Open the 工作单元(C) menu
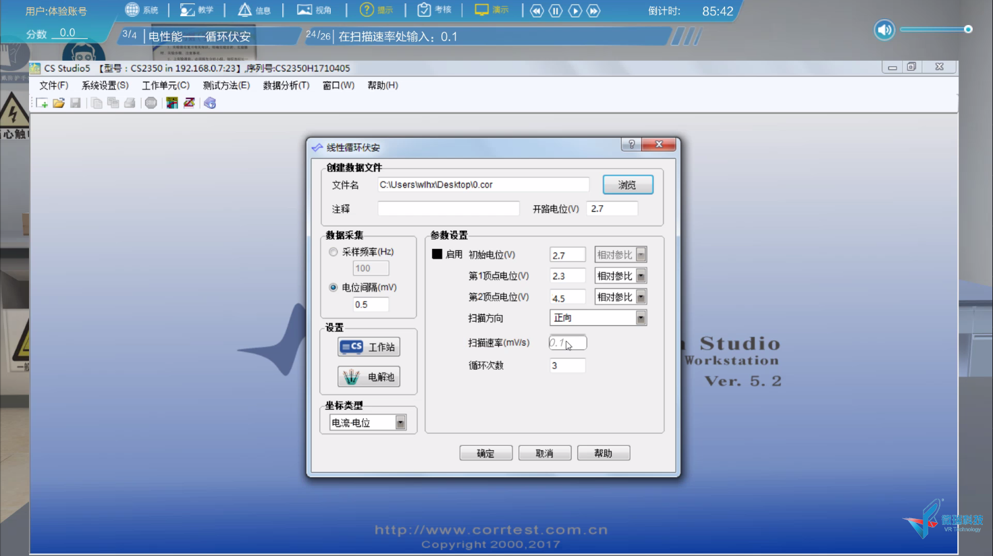Image resolution: width=993 pixels, height=556 pixels. 165,85
